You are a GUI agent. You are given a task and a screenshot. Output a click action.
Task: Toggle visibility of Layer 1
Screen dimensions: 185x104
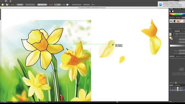[170, 90]
